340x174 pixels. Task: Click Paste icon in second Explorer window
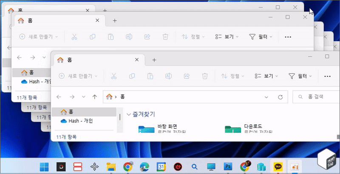click(111, 37)
